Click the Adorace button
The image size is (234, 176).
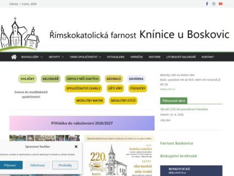[x=114, y=79]
